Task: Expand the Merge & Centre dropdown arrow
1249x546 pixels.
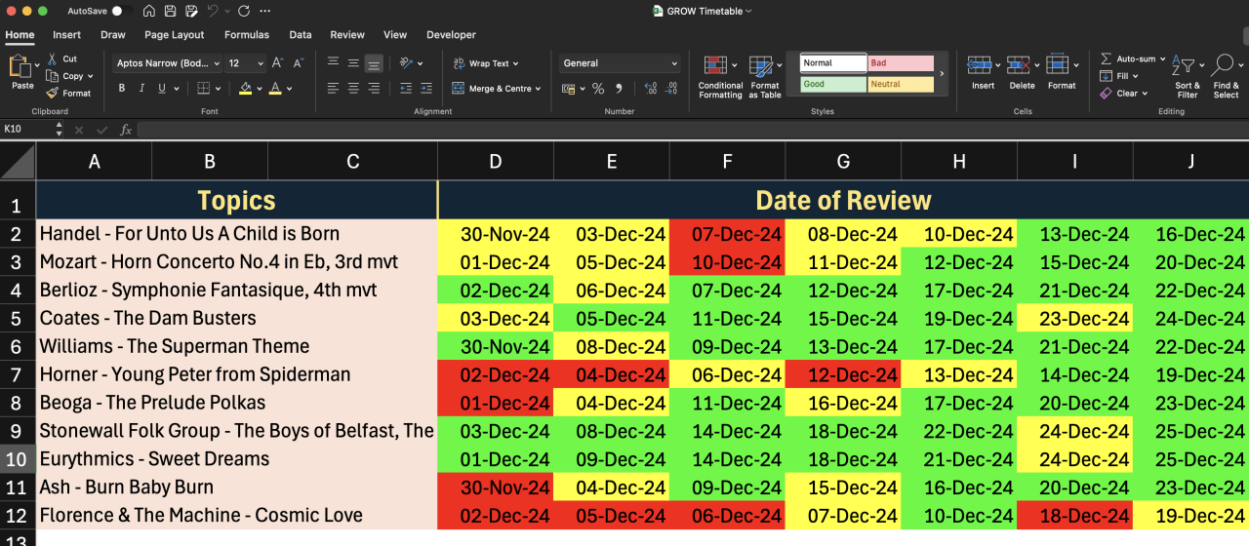Action: [x=540, y=89]
